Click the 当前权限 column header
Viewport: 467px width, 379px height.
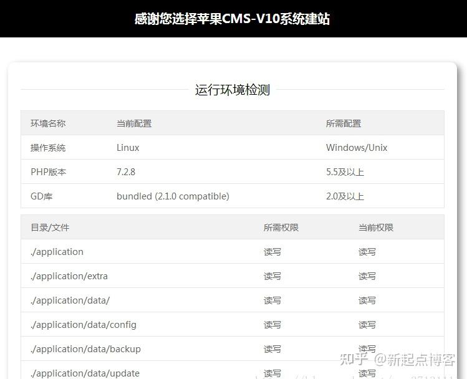click(376, 228)
